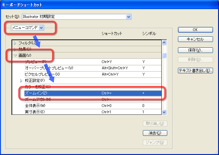Click the list scrollbar thumb
Viewport: 219px width, 155px height.
(164, 56)
